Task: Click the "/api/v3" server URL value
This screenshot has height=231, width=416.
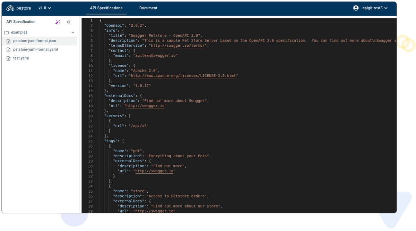Action: 139,126
